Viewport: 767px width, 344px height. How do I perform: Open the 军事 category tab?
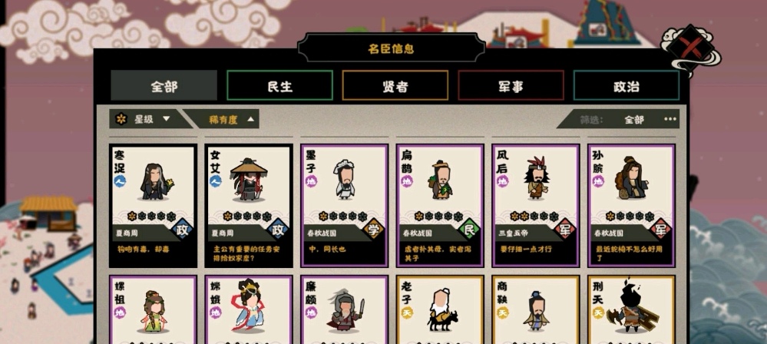511,86
